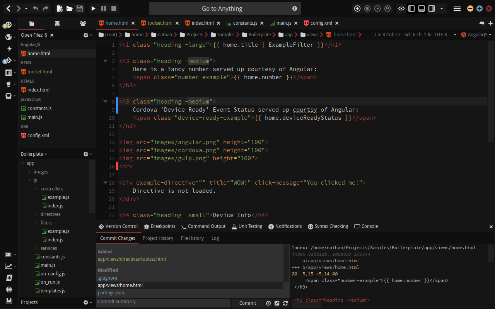The image size is (495, 309).
Task: Click inside the Commit Summary input field
Action: [162, 302]
